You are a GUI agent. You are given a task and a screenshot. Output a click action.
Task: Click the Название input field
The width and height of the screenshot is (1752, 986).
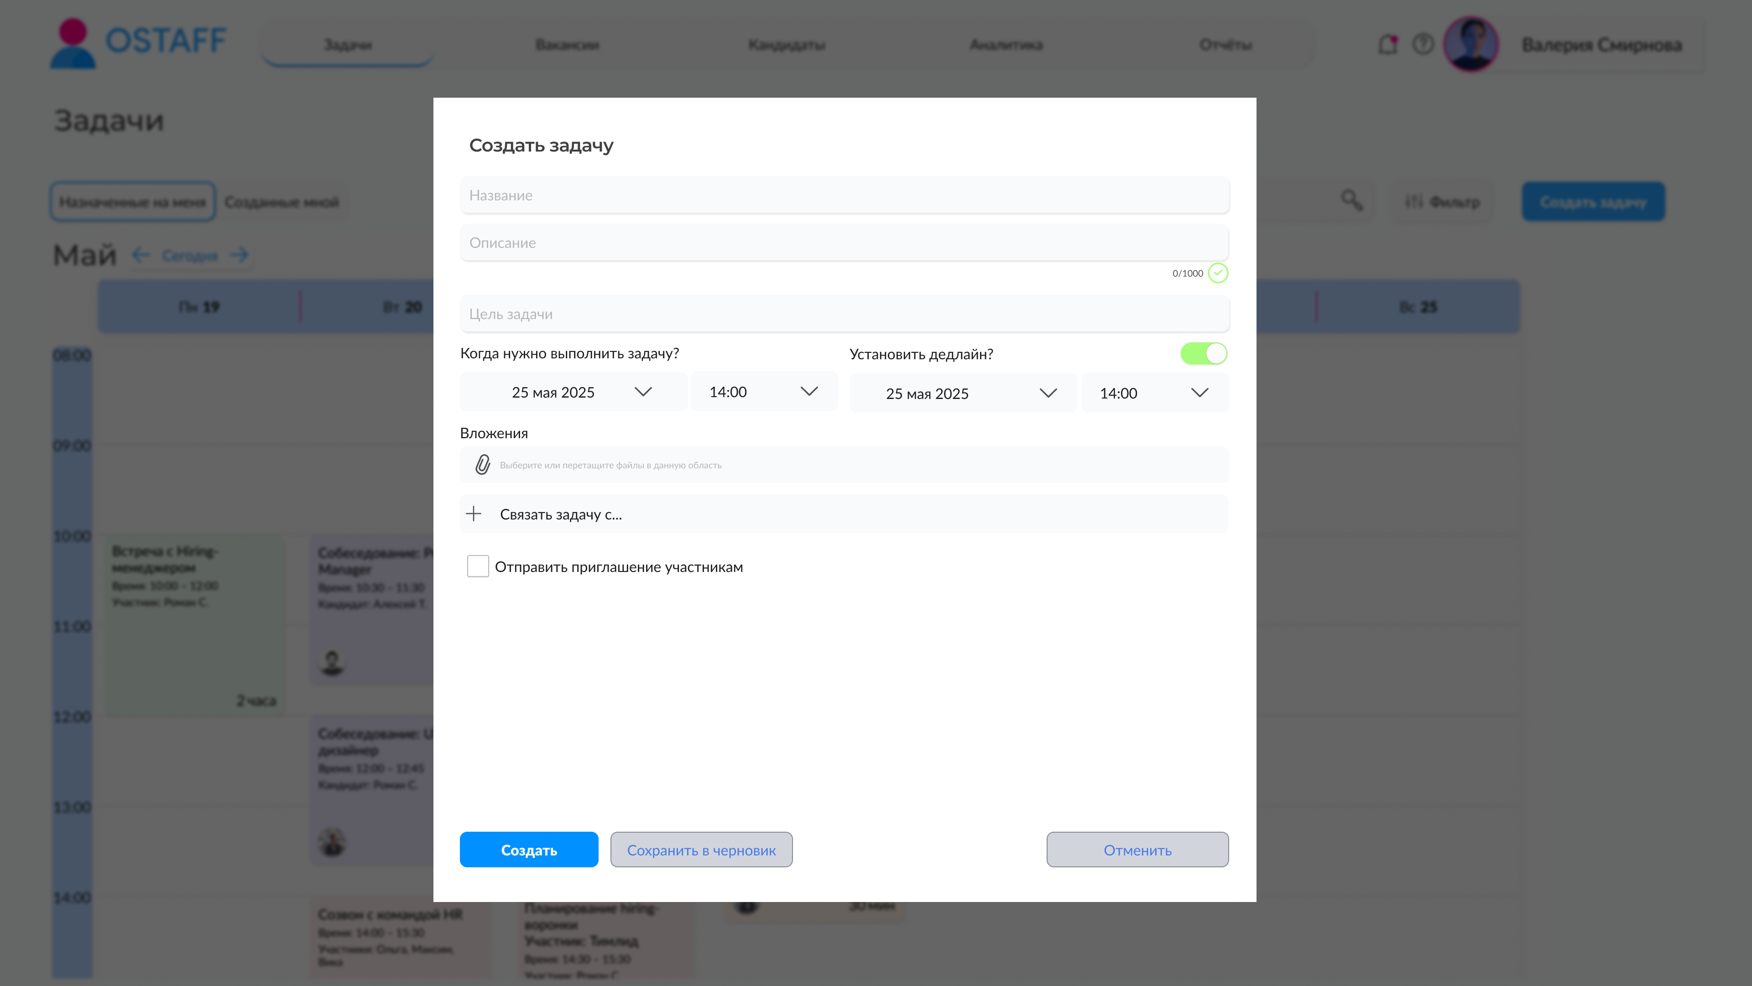(x=844, y=195)
